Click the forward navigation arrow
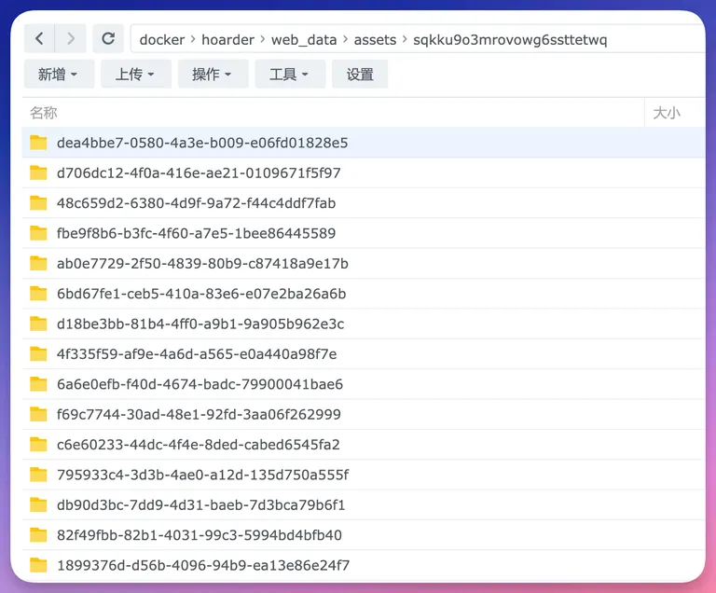716x593 pixels. (x=71, y=39)
